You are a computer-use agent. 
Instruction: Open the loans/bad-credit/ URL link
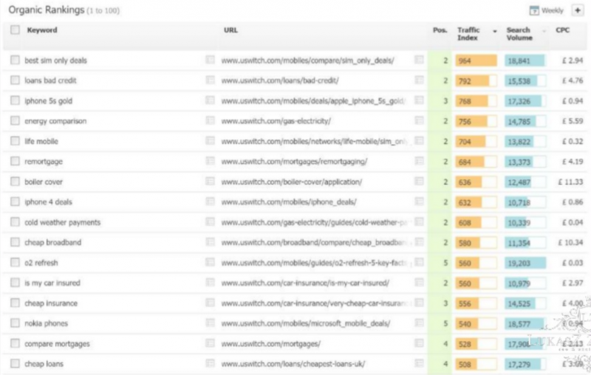click(x=280, y=80)
